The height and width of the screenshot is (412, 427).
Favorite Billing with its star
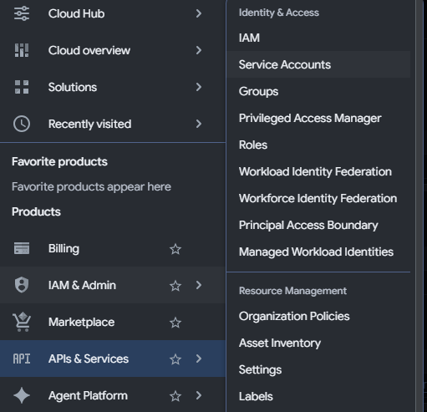pyautogui.click(x=175, y=249)
